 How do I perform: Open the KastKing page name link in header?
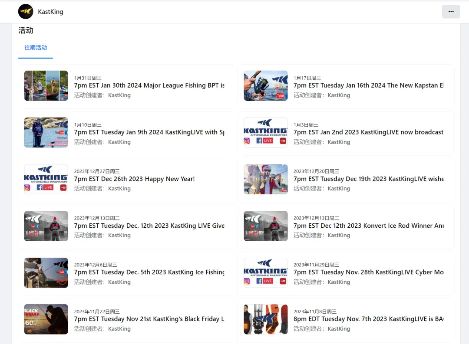click(50, 12)
